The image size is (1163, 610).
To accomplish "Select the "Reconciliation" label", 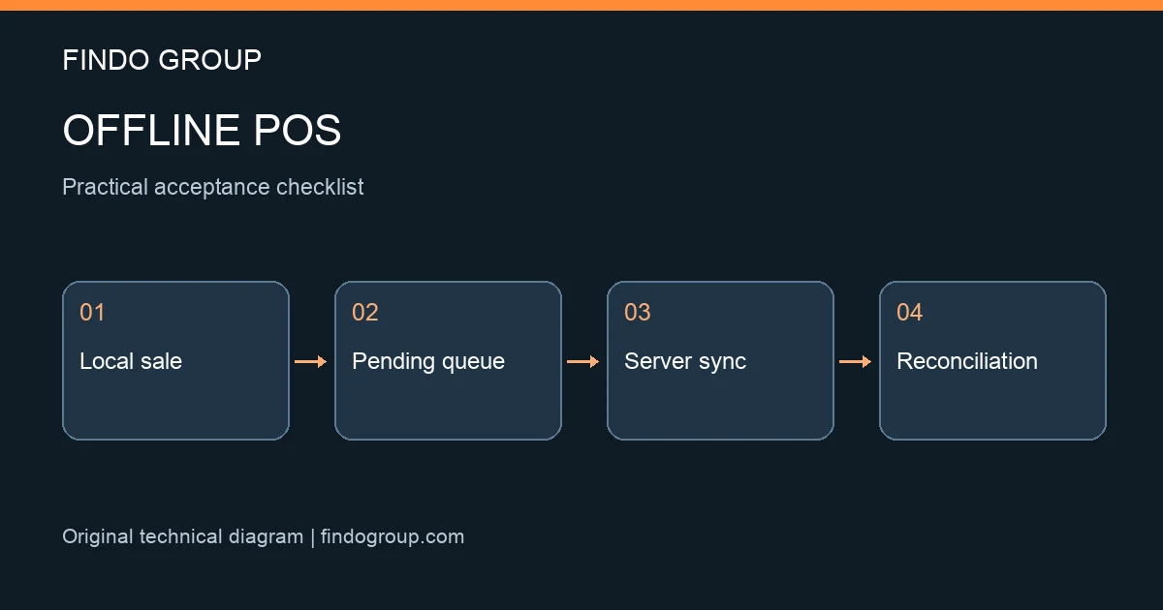I will 967,361.
